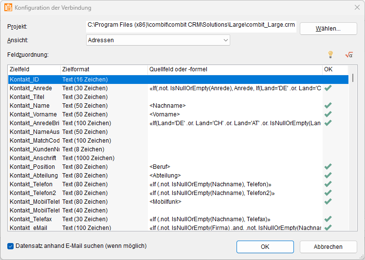Click the Projekt file path field

191,25
